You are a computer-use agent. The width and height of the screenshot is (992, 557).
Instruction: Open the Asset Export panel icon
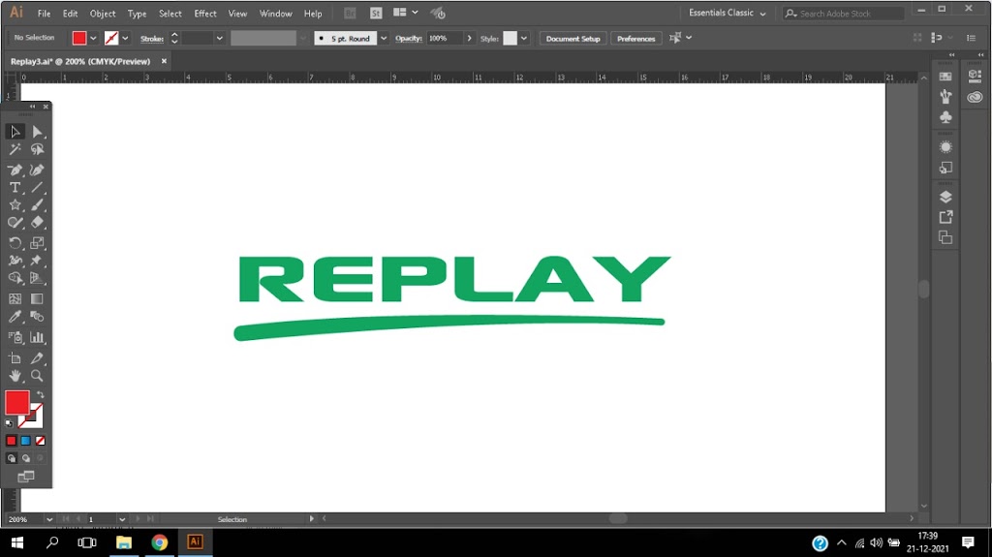(945, 217)
